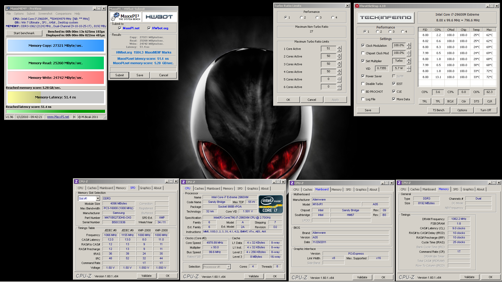Decrease Chipset Clock Mod percentage
Screen dimensions: 502x282
(409, 55)
